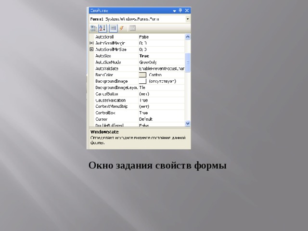Click the (нет) value of CancelButton

tap(144, 94)
